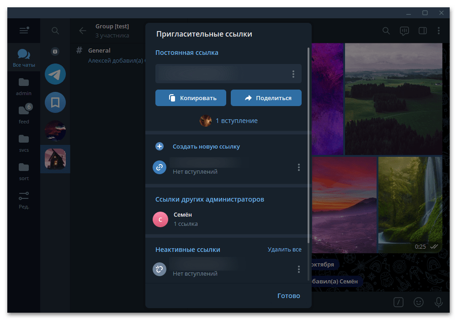Click the archive icon under search
Screen dimensions: 457x320
click(55, 51)
